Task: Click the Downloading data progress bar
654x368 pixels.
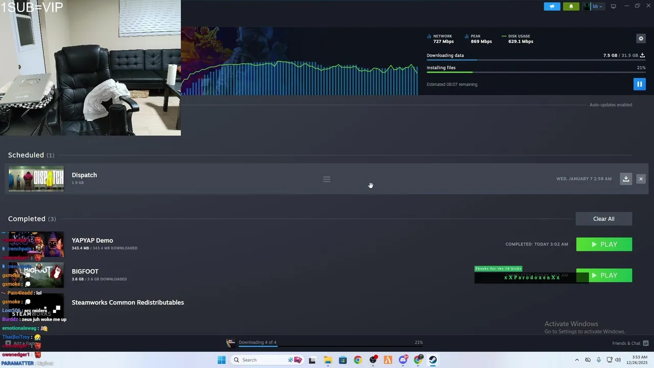Action: [536, 60]
